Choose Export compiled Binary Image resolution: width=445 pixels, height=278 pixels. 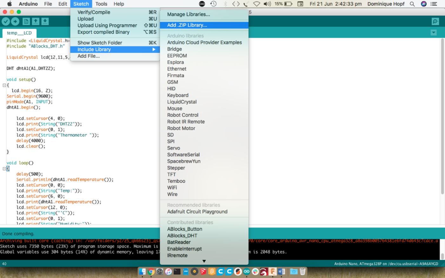point(115,32)
